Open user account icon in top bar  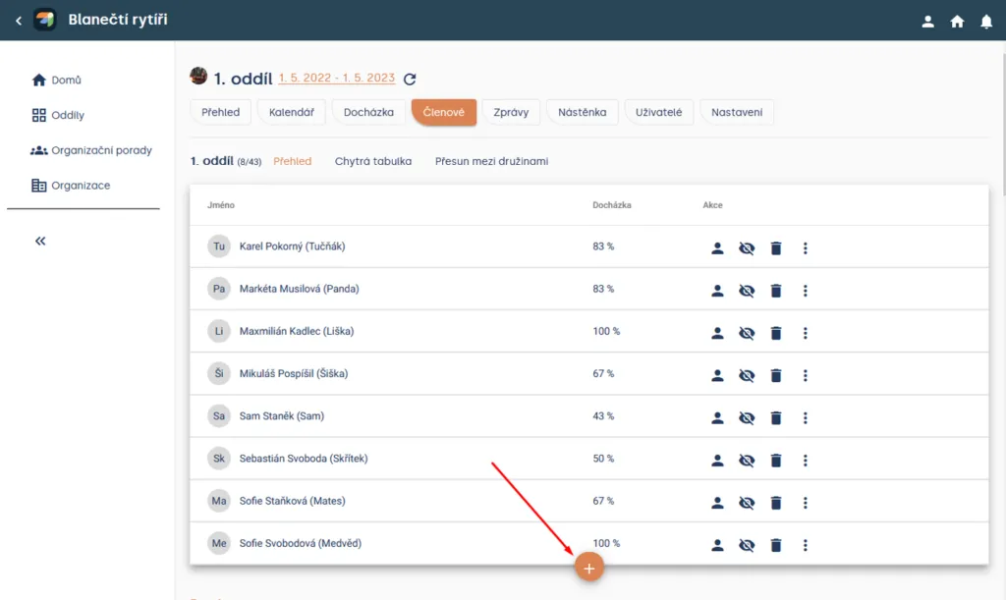[927, 22]
